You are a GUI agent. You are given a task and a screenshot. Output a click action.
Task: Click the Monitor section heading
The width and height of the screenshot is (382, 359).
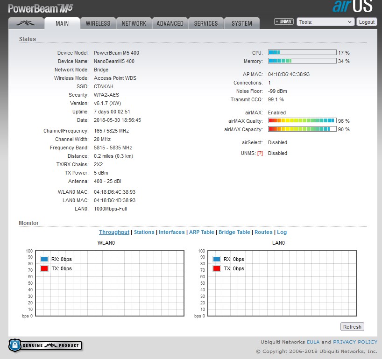(29, 223)
